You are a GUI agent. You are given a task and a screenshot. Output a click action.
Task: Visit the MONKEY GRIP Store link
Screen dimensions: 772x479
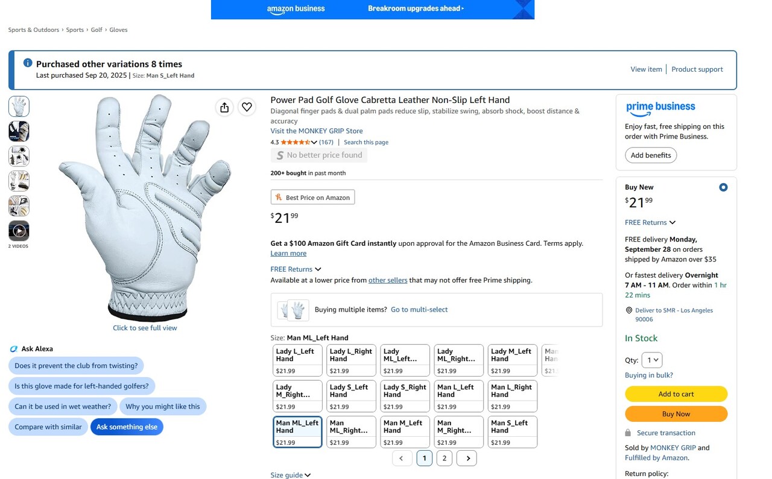317,131
